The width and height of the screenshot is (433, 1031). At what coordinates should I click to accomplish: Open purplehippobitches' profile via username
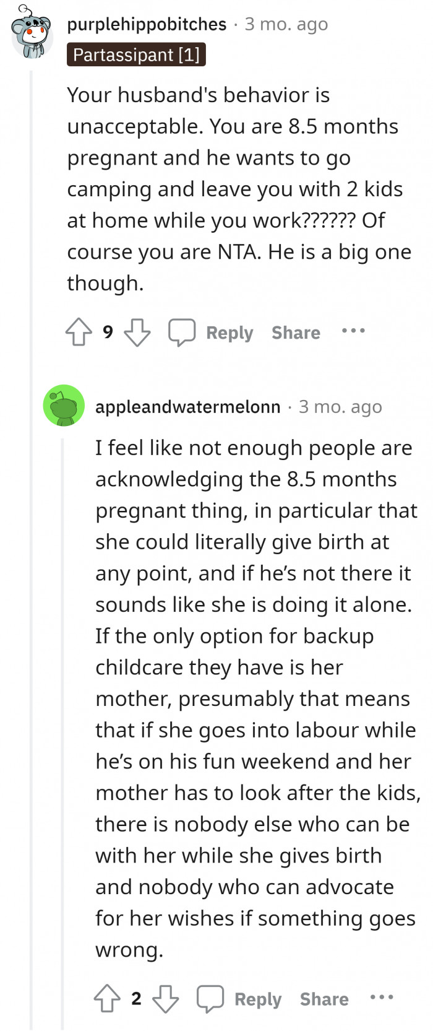coord(146,24)
